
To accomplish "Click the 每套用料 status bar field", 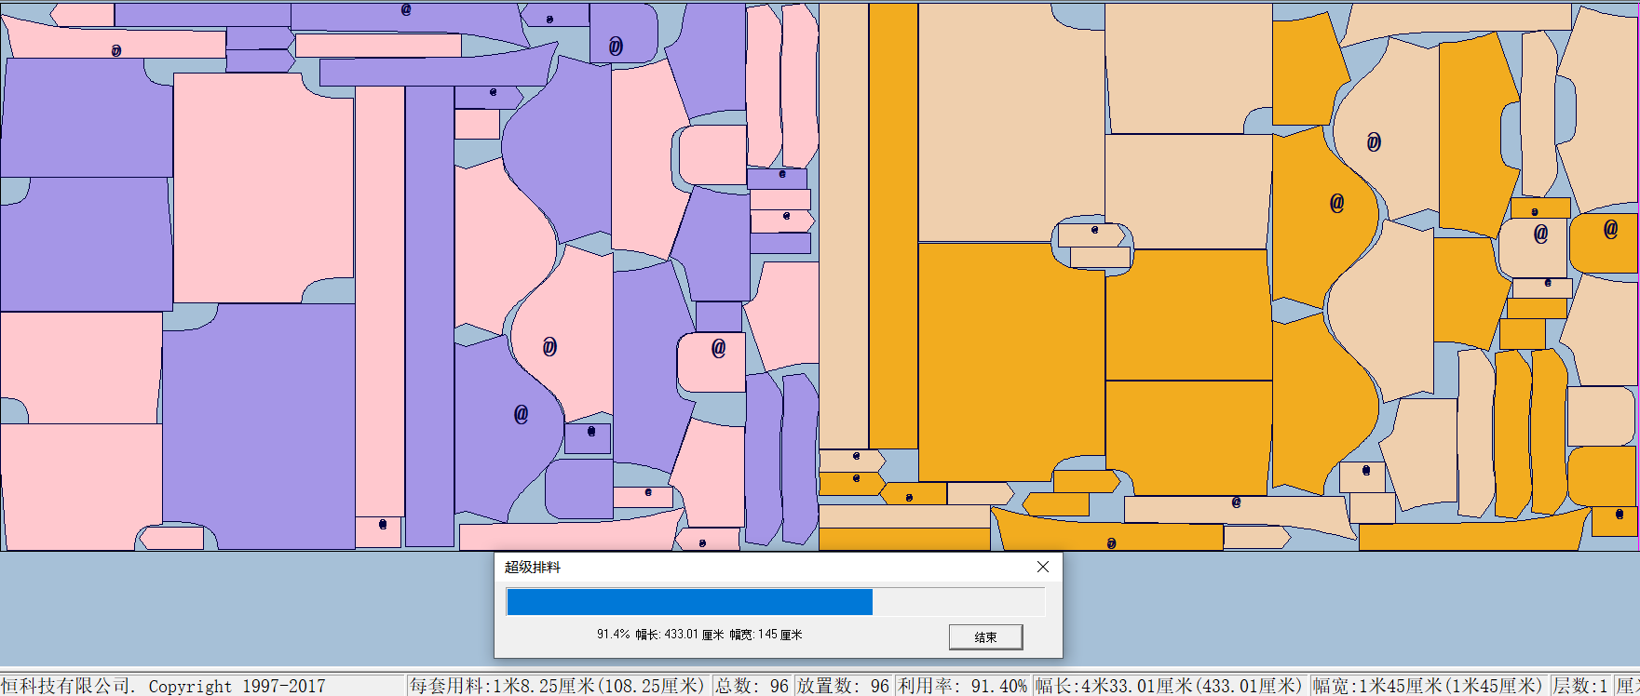I will pyautogui.click(x=557, y=686).
